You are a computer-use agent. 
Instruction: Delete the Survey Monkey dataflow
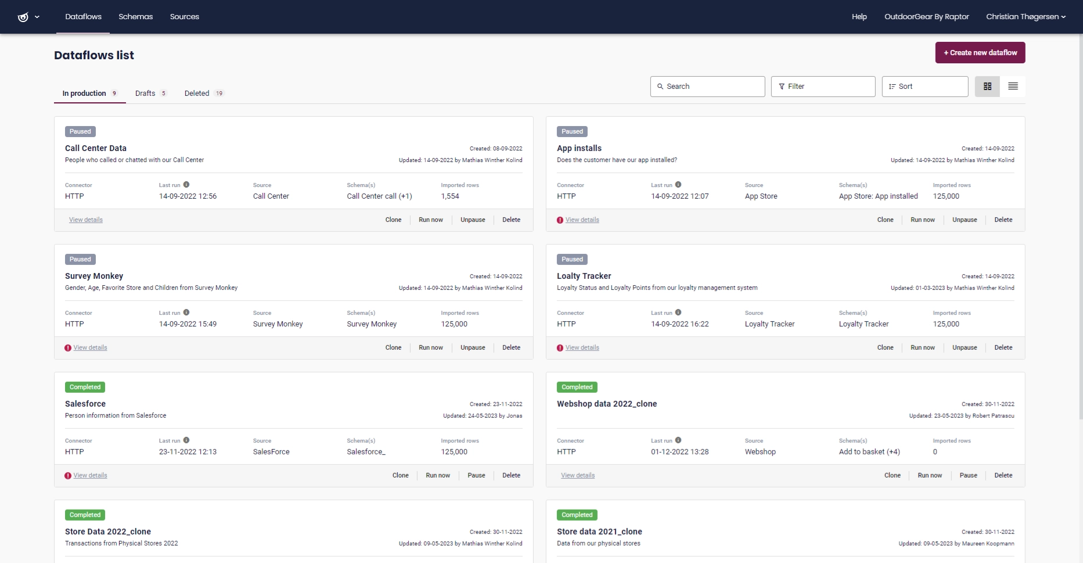pyautogui.click(x=511, y=348)
